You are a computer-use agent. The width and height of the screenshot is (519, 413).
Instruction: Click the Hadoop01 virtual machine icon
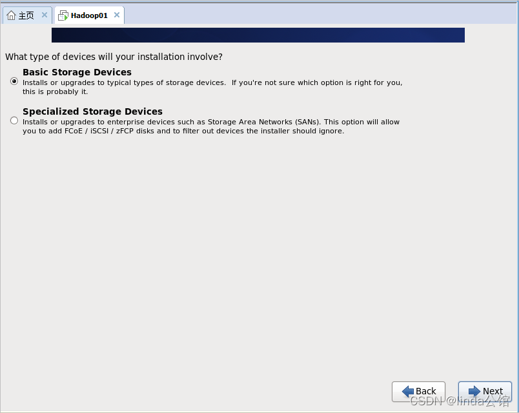pyautogui.click(x=63, y=15)
